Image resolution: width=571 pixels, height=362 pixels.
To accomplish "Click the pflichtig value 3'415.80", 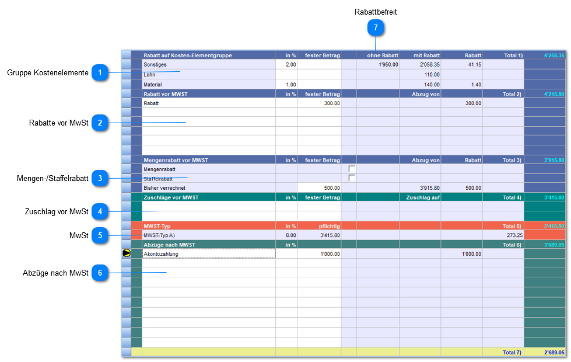I will tap(330, 235).
